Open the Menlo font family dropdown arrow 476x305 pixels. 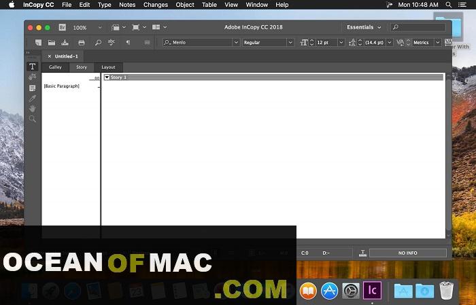(x=236, y=42)
